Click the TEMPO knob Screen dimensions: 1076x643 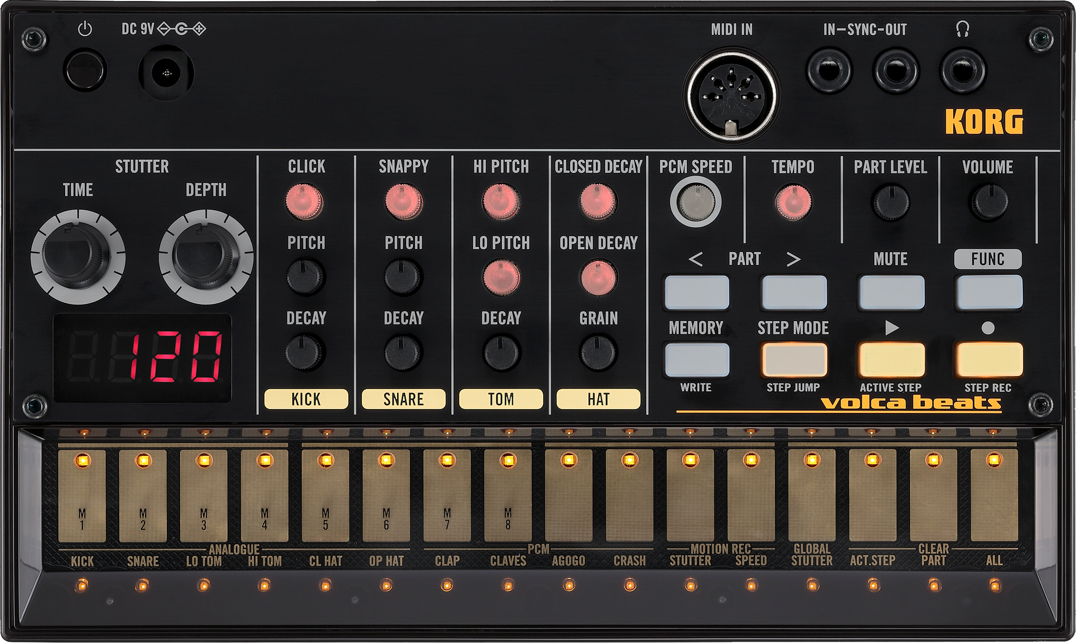click(x=792, y=202)
